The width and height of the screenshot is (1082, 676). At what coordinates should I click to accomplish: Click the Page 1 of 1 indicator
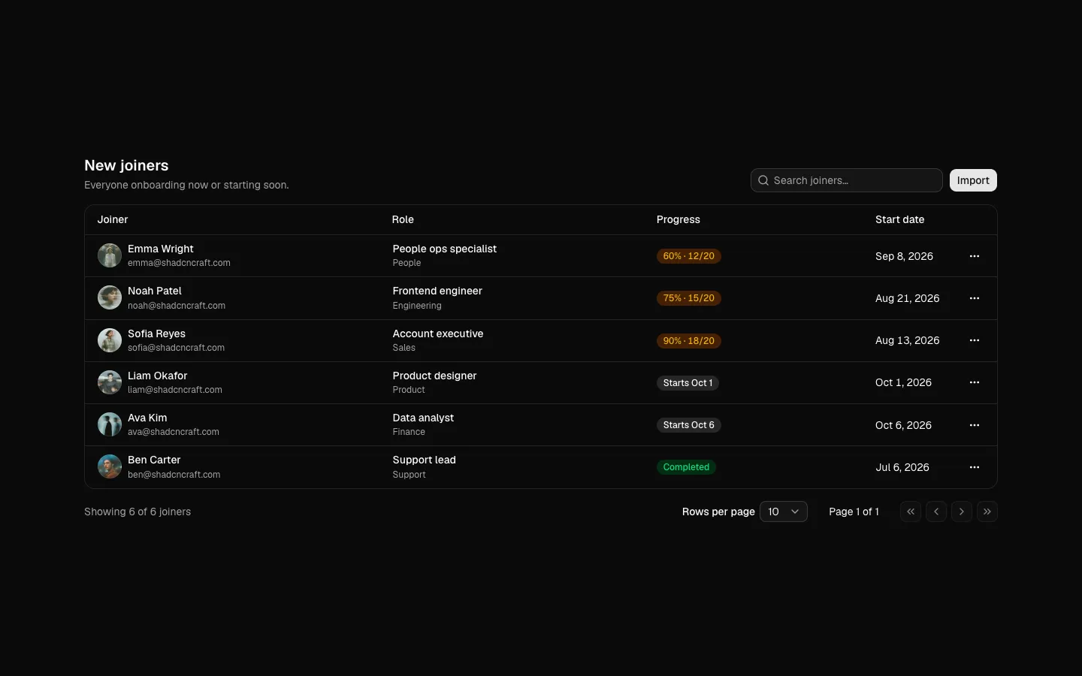[x=854, y=512]
